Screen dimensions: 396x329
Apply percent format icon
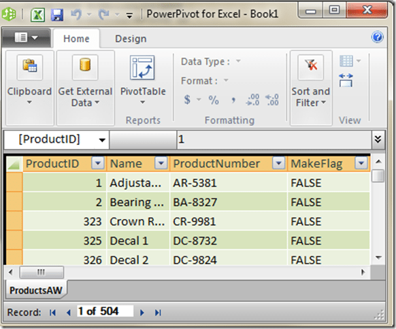(x=214, y=100)
